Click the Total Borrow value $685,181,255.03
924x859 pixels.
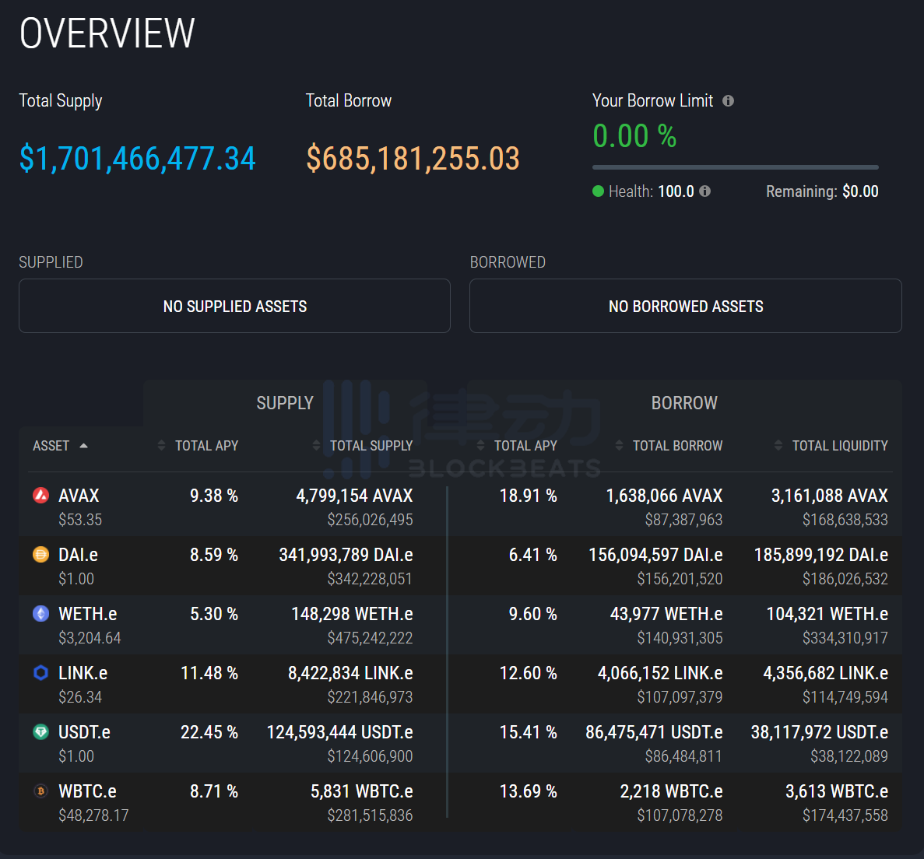click(413, 159)
